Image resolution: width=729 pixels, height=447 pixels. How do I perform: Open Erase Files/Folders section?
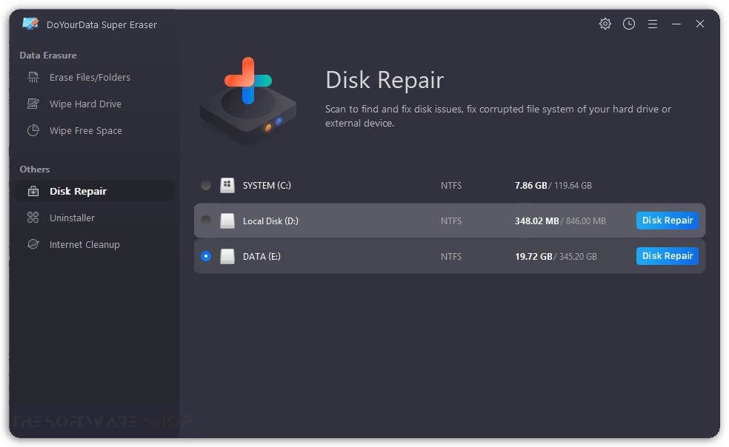pos(95,77)
